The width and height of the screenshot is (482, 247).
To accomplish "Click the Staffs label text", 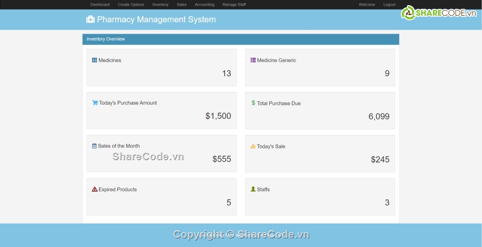I will (x=263, y=190).
